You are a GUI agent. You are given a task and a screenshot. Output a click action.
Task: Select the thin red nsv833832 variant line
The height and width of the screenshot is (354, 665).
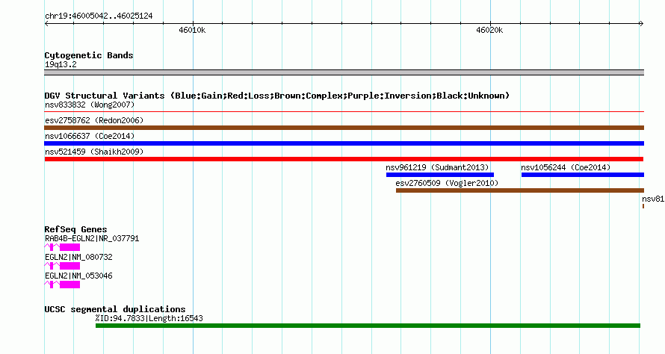click(x=344, y=112)
